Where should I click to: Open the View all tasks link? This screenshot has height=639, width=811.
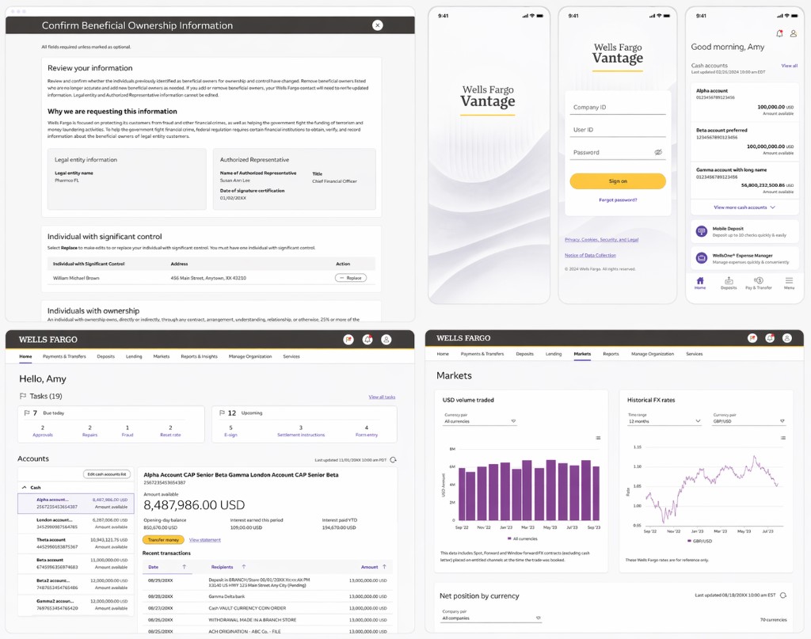[382, 397]
